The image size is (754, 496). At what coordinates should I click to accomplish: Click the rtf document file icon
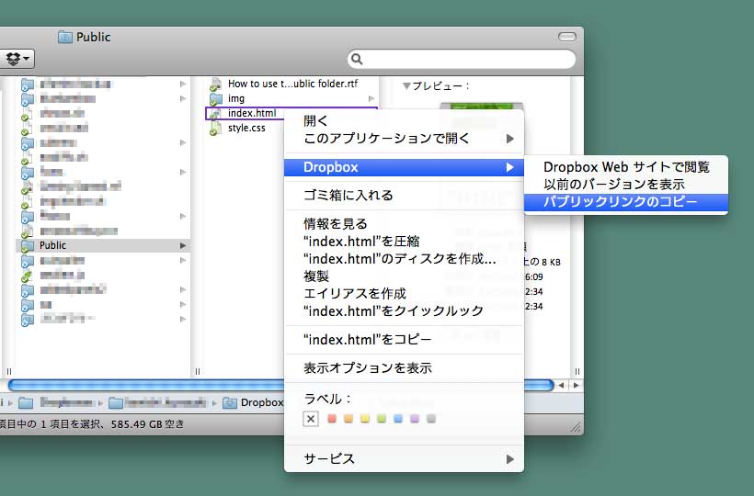coord(215,84)
